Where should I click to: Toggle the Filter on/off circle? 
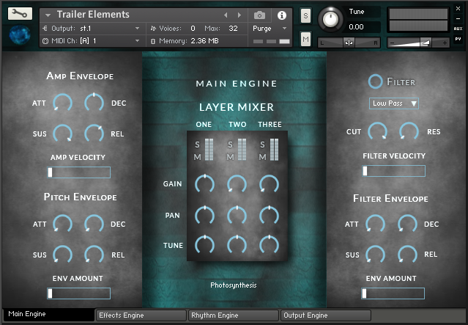click(x=375, y=81)
